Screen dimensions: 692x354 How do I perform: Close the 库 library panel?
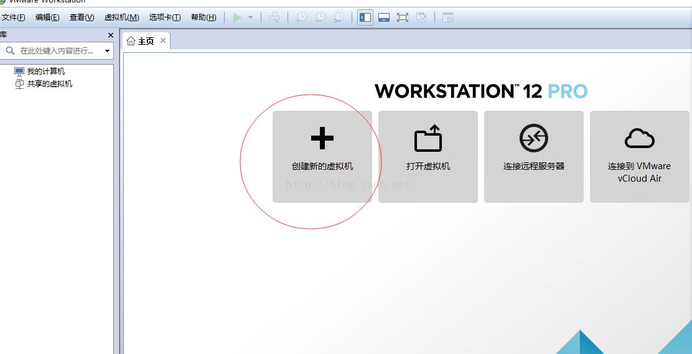111,35
